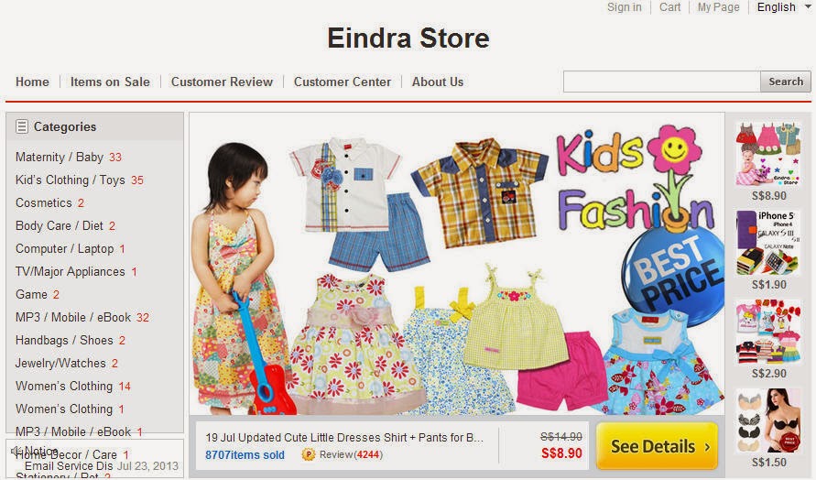Open the 8707 items sold link
This screenshot has height=480, width=816.
point(245,454)
